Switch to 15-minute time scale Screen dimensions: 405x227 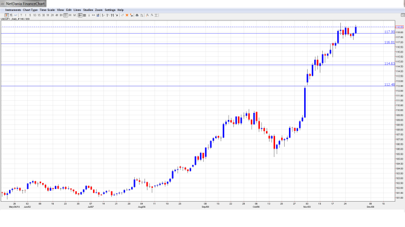click(39, 15)
